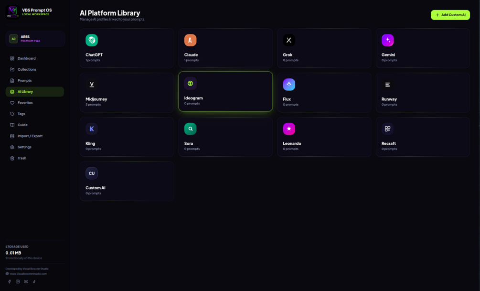
Task: Click the VBS Prompt OS logo
Action: click(12, 12)
